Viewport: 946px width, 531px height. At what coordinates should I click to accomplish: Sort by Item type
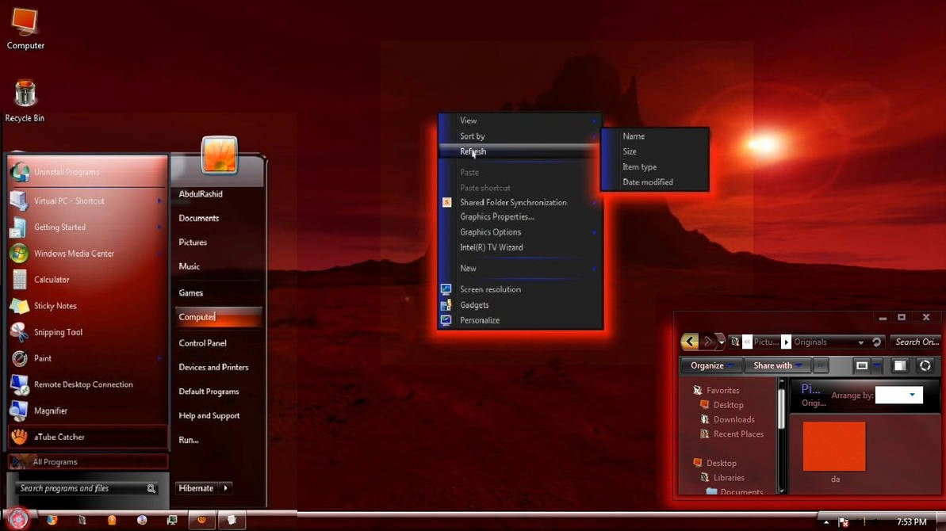pyautogui.click(x=655, y=167)
